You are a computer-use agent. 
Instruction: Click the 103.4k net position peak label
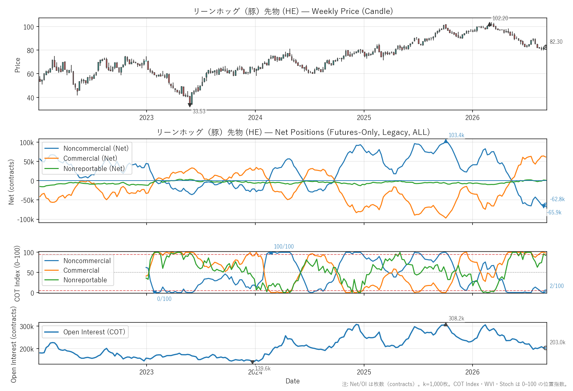[456, 135]
